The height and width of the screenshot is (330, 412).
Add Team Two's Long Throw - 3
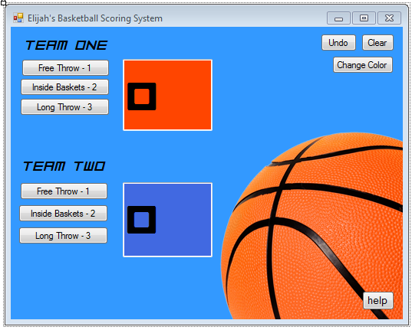(x=63, y=236)
